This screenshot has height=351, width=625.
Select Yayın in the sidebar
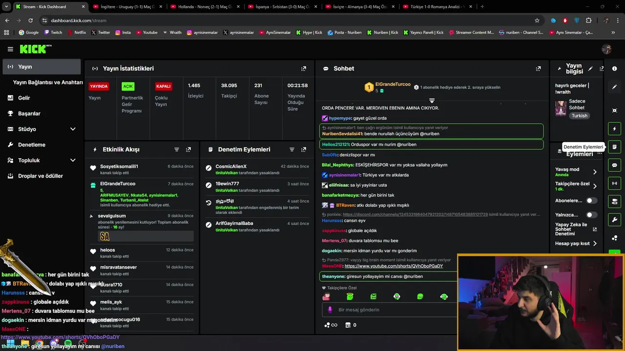click(x=42, y=67)
